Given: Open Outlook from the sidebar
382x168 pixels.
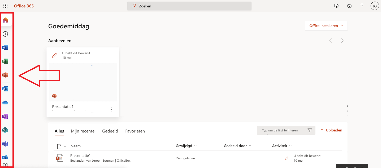Looking at the screenshot, I should click(x=5, y=89).
